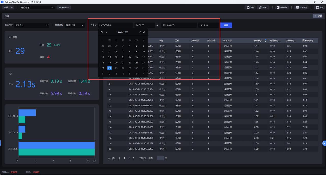This screenshot has height=175, width=326.
Task: Click the 跳至 page number input
Action: click(x=160, y=158)
